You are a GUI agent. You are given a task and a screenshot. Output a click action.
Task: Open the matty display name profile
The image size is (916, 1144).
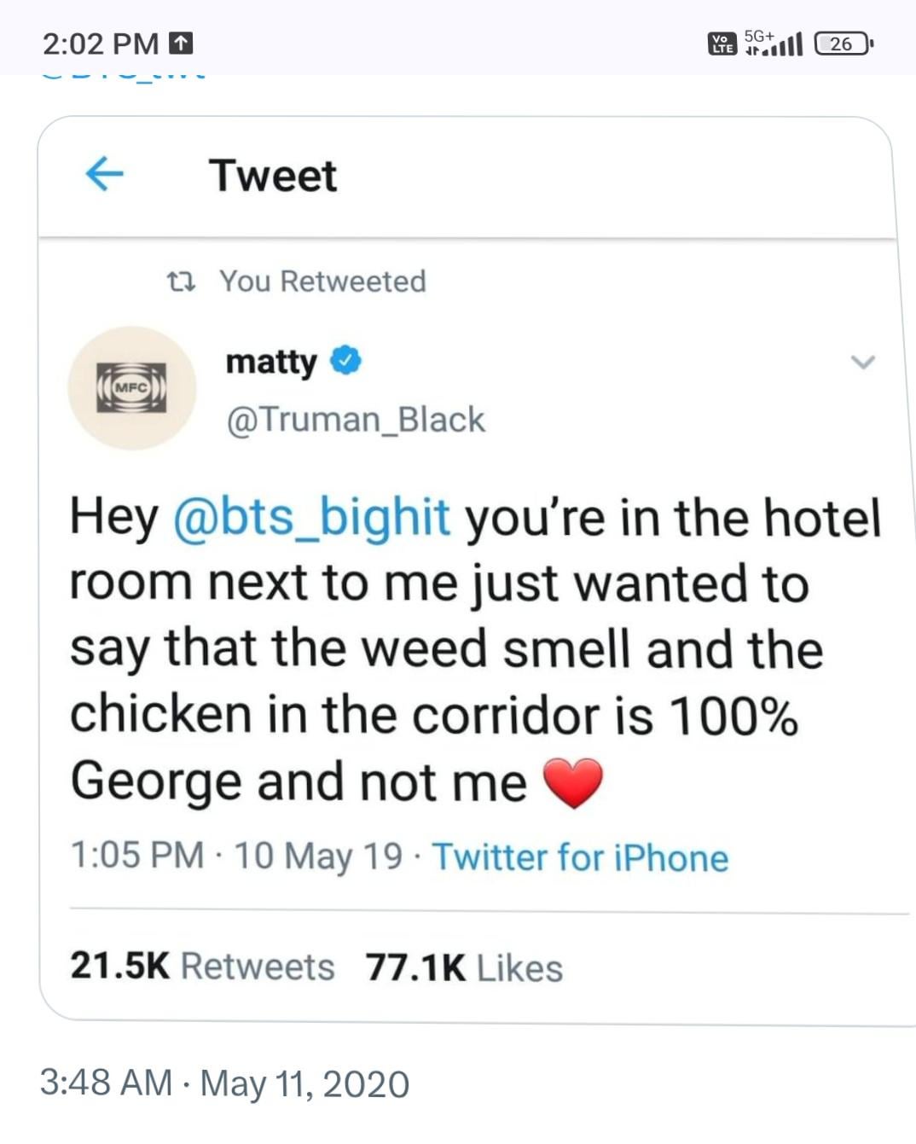coord(270,362)
